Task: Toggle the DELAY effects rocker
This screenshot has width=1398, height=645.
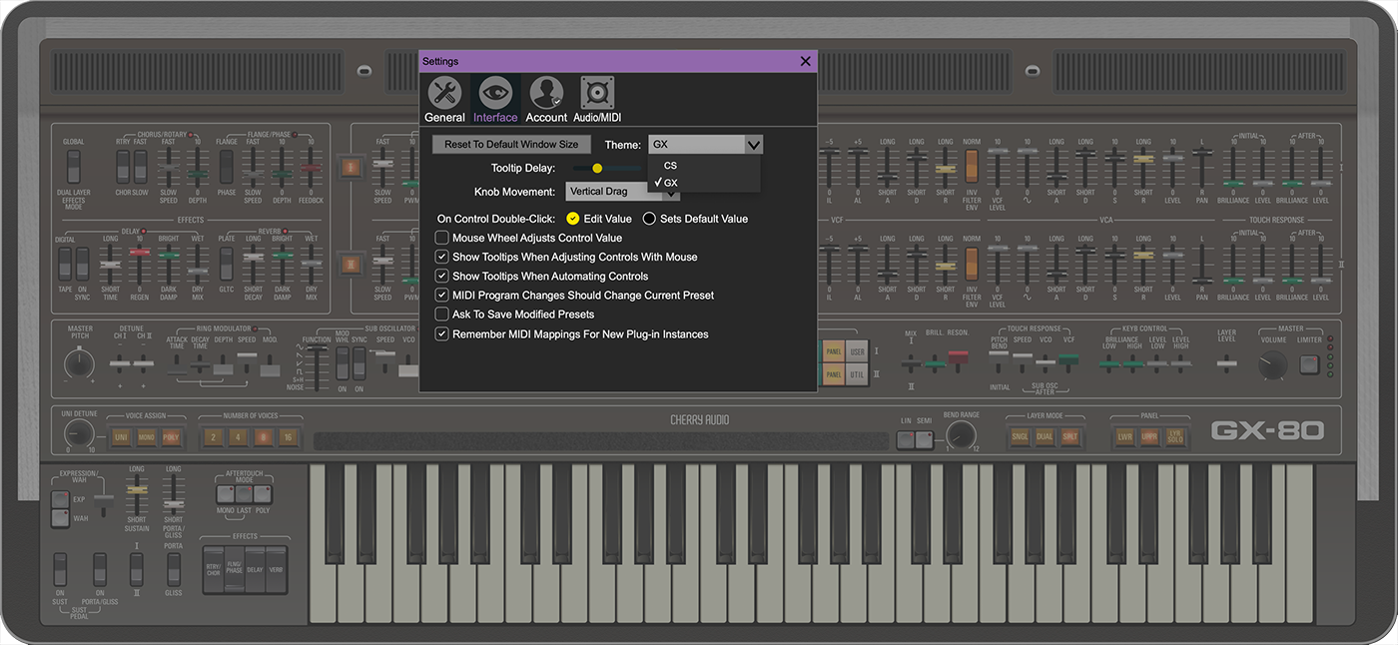Action: [255, 570]
